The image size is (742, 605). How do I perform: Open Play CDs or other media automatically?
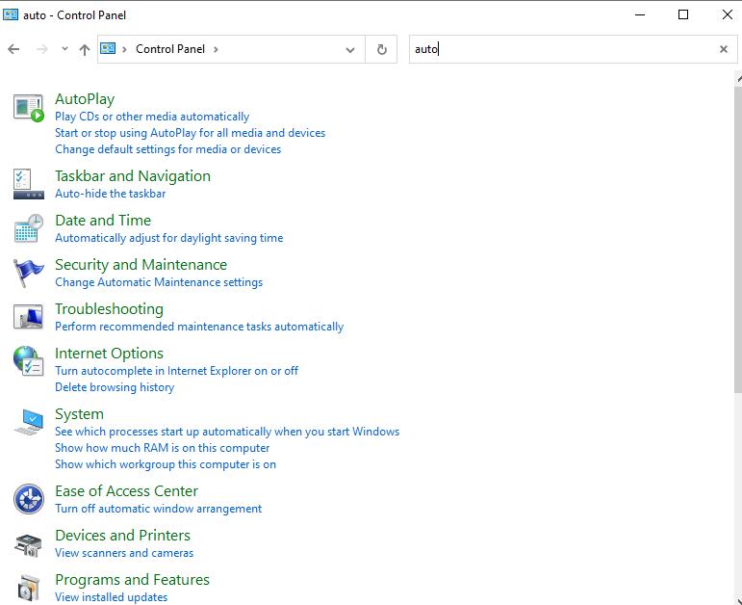pos(152,117)
